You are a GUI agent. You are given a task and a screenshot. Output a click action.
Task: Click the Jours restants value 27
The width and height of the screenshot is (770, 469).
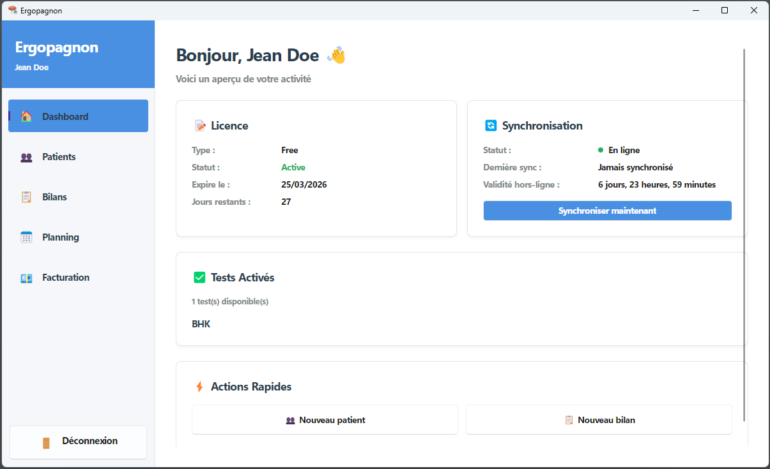click(286, 202)
